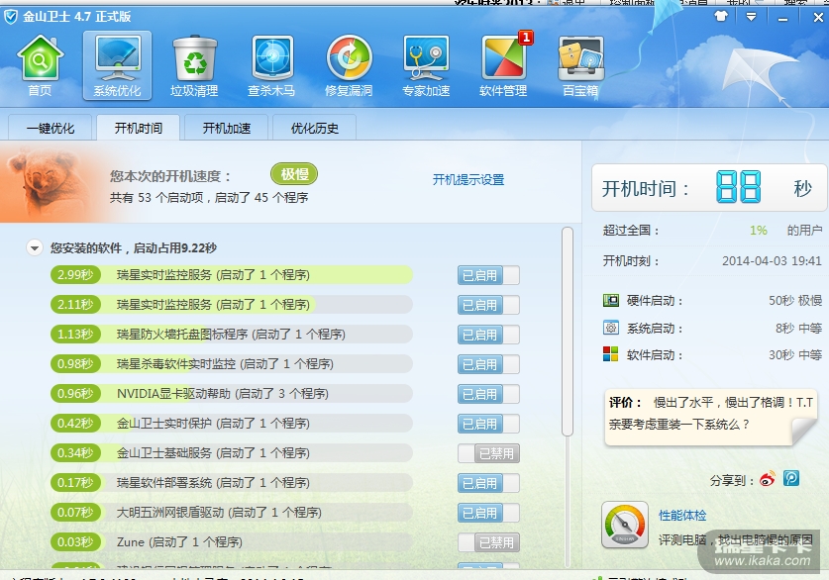Screen dimensions: 829x580
Task: Share to Tencent Weibo icon
Action: coord(791,478)
